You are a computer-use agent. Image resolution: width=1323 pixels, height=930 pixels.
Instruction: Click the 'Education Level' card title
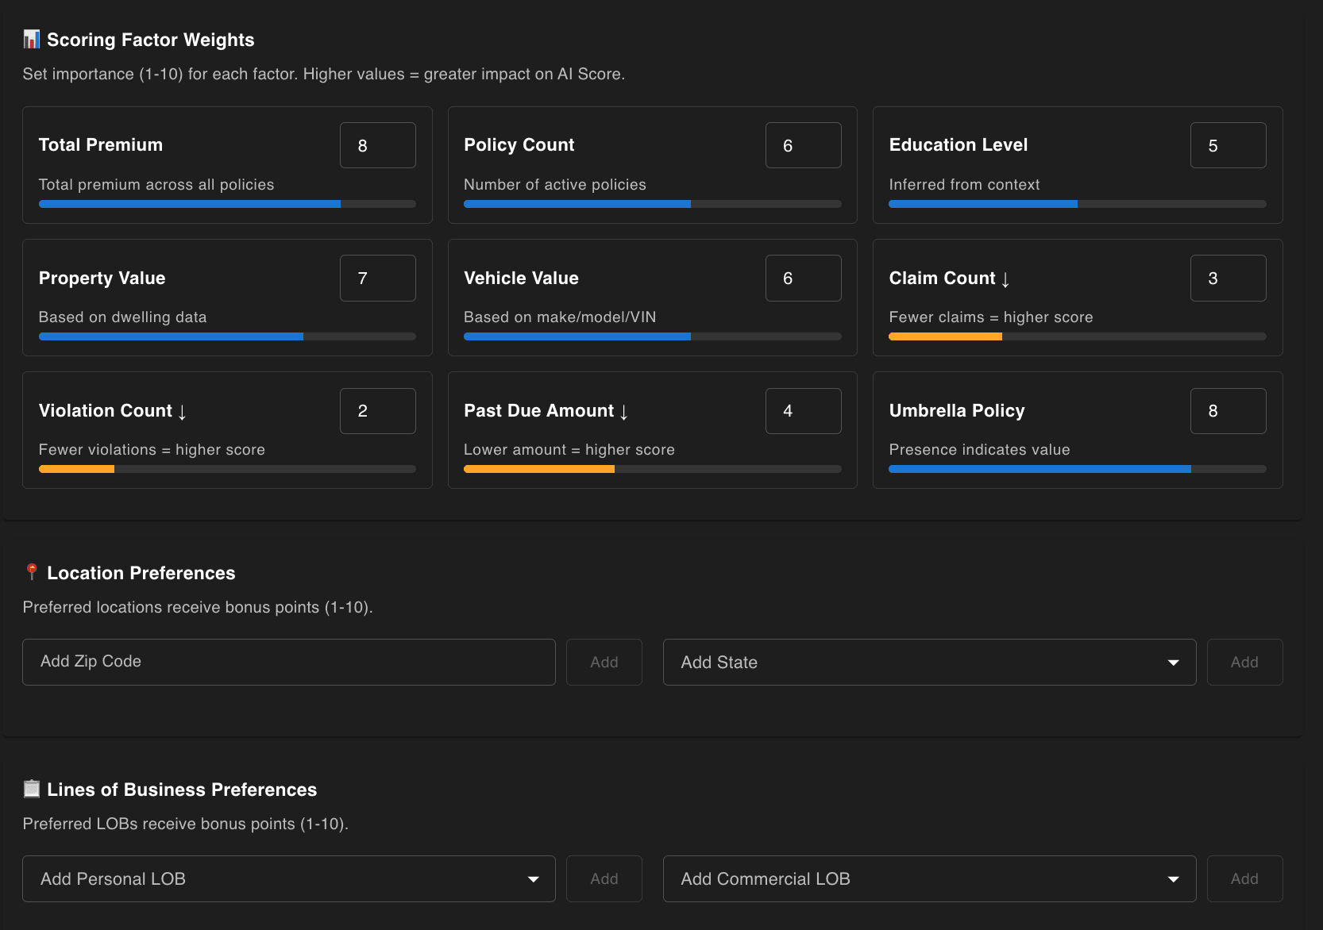click(958, 144)
